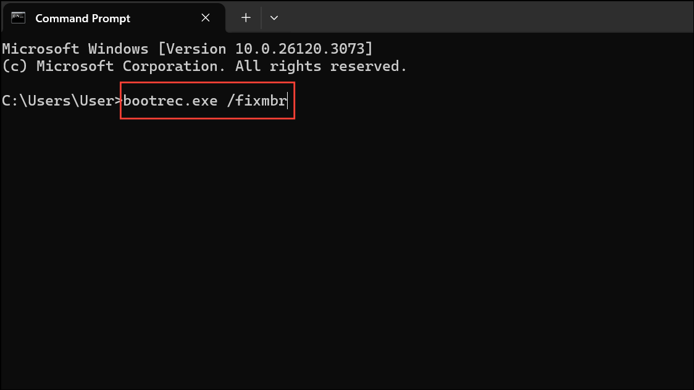Click the (c) copyright symbol text
The width and height of the screenshot is (694, 390).
[x=15, y=66]
